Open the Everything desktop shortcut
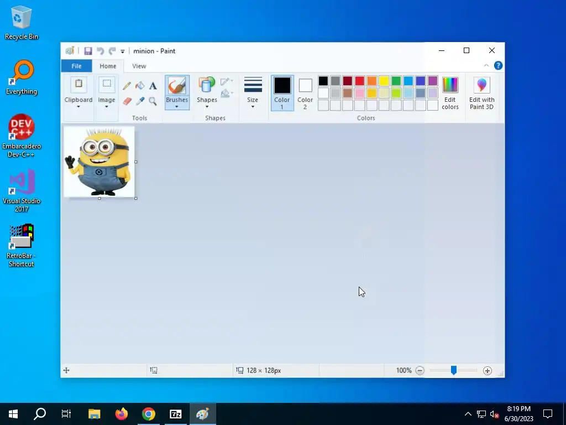Viewport: 566px width, 425px height. (22, 77)
